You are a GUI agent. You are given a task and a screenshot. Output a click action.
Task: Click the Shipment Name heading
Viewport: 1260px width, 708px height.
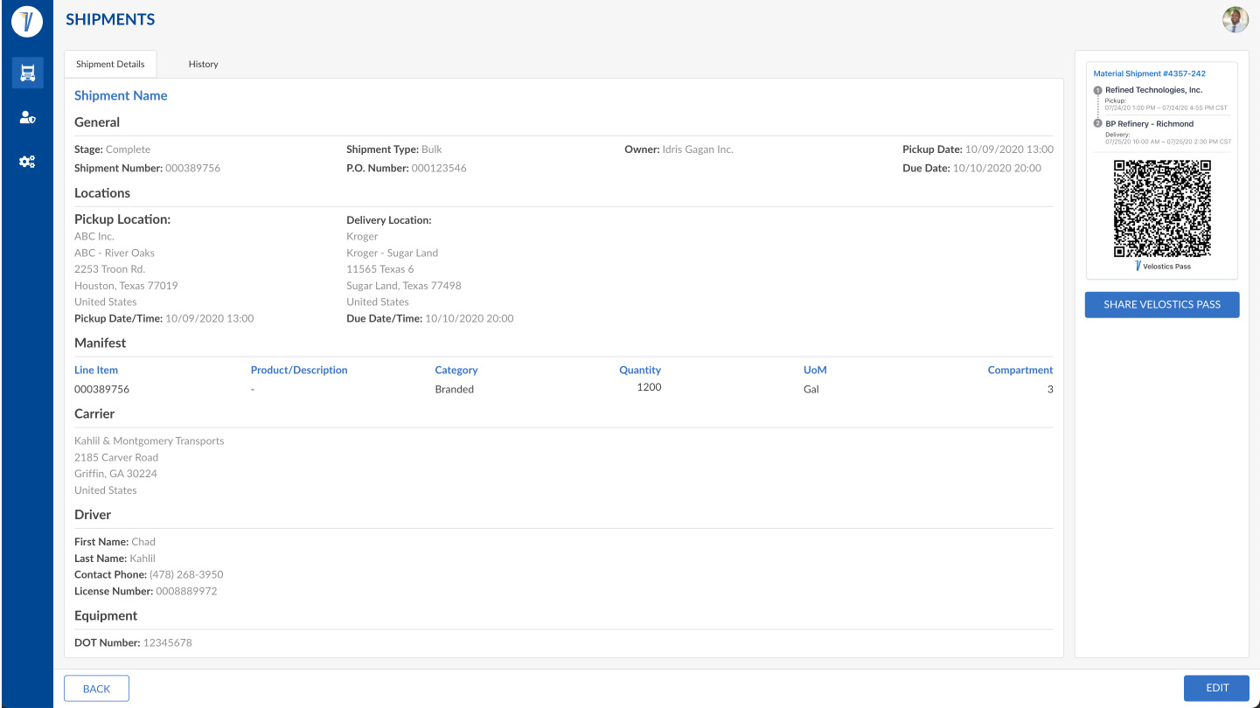point(121,96)
